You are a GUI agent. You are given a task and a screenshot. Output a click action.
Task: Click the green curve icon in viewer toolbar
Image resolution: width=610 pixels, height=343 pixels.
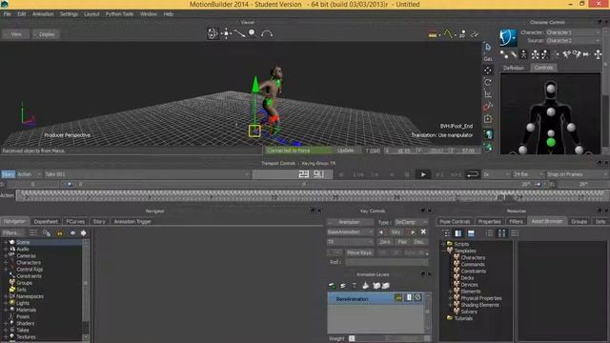(x=449, y=34)
